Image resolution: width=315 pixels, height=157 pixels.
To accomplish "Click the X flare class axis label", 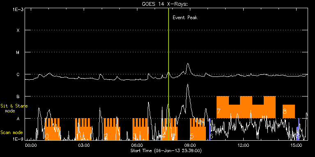I will (x=18, y=30).
